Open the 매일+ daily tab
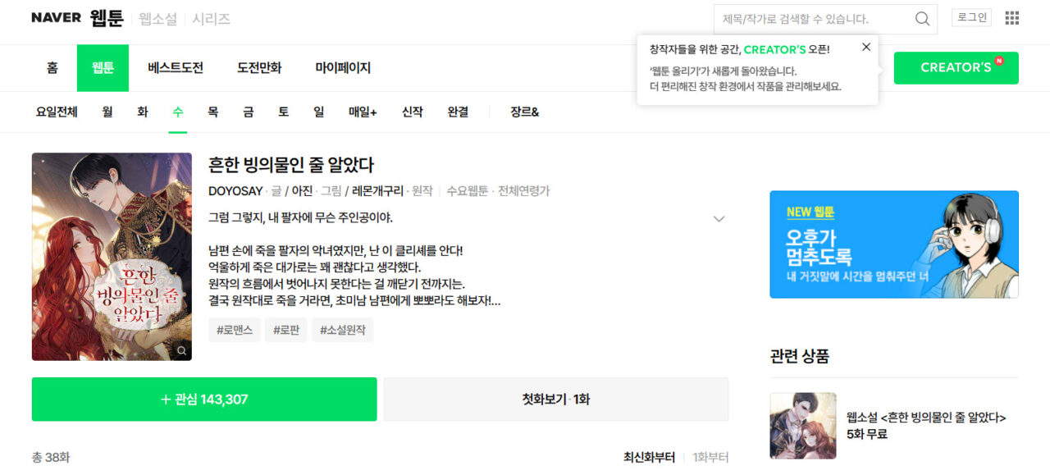Image resolution: width=1050 pixels, height=475 pixels. pyautogui.click(x=362, y=112)
